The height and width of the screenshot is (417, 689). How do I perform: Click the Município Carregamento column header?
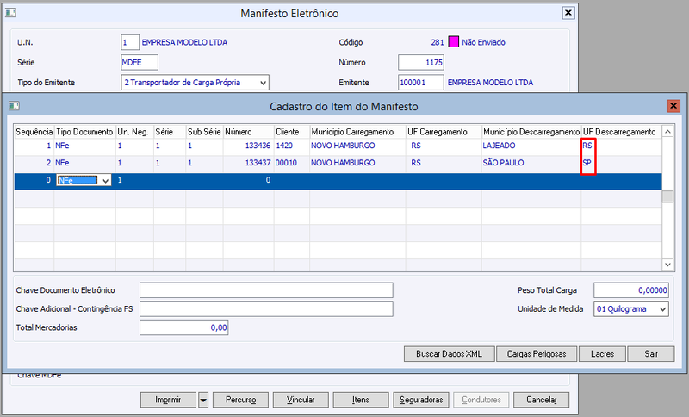357,132
